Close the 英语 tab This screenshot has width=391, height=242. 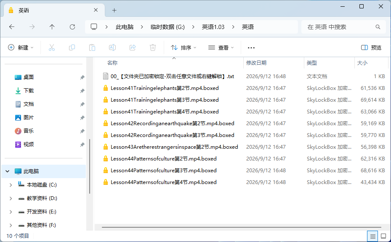pyautogui.click(x=96, y=10)
